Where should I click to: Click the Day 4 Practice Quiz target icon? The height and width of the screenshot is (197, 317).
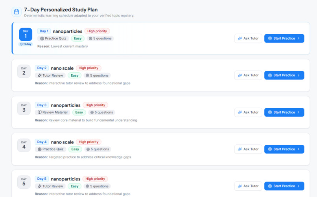40,149
